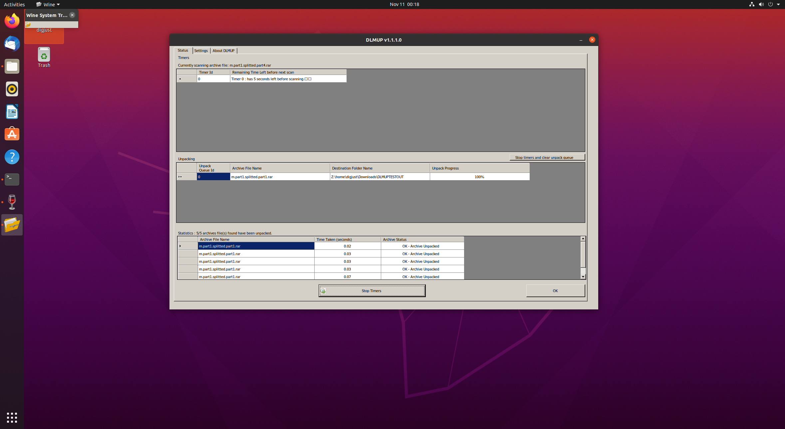Show applications grid in dock
785x429 pixels.
click(12, 417)
